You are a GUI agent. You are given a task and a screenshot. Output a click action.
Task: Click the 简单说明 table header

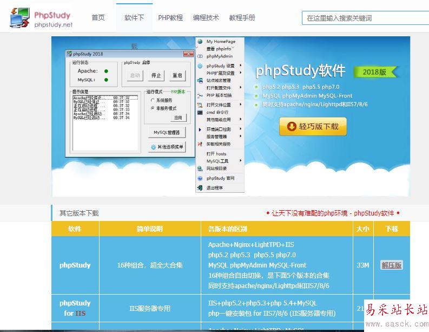pos(150,229)
